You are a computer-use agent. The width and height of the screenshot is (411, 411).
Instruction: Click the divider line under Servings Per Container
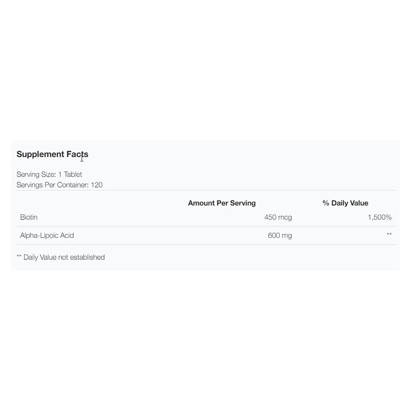(206, 191)
